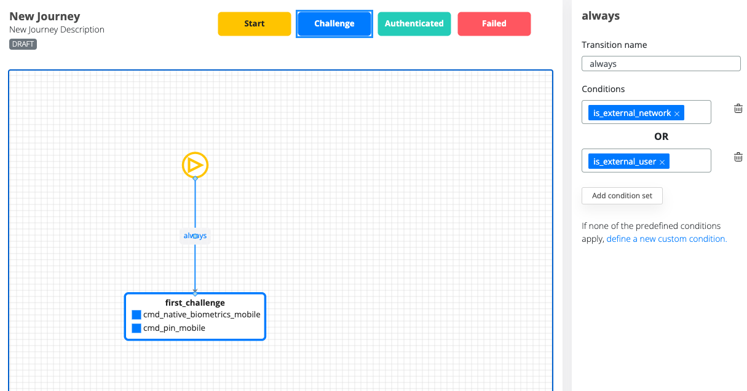
Task: Focus the Transition name input field
Action: pyautogui.click(x=661, y=63)
